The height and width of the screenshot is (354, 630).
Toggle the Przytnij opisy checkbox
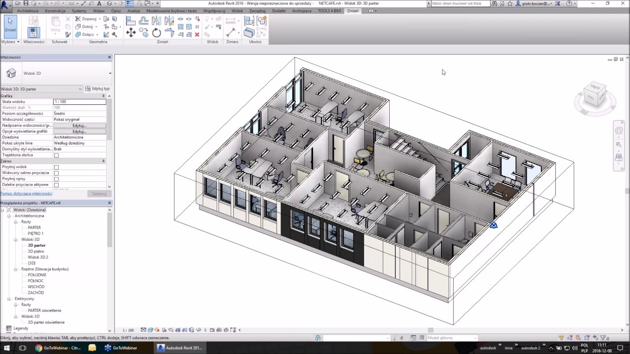(x=56, y=179)
